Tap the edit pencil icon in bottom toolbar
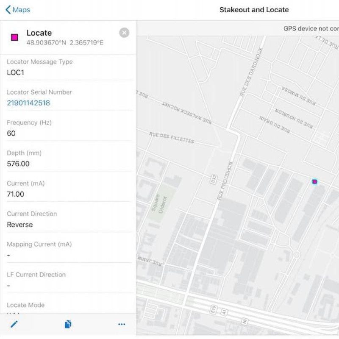 coord(14,324)
